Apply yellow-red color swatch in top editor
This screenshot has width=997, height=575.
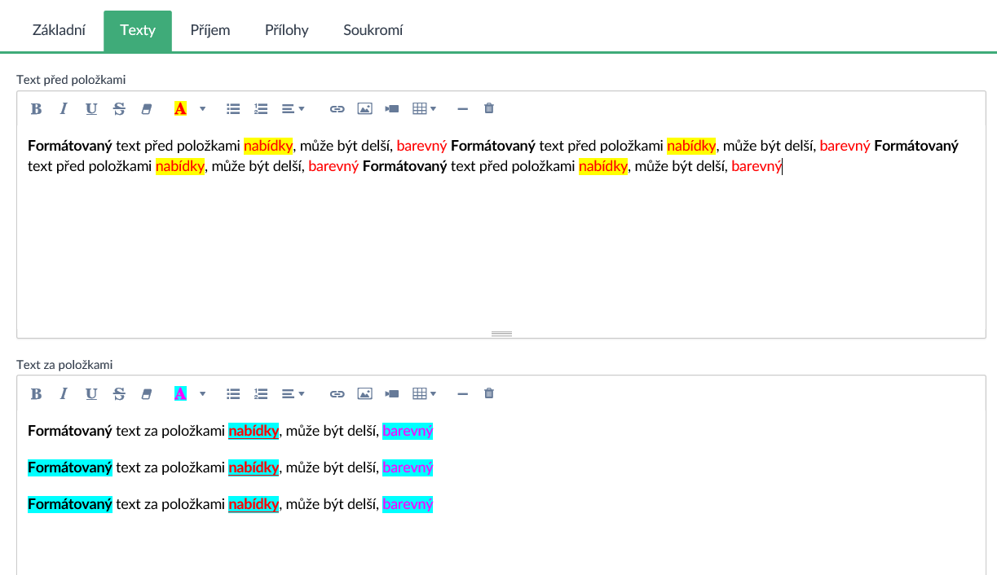coord(180,108)
